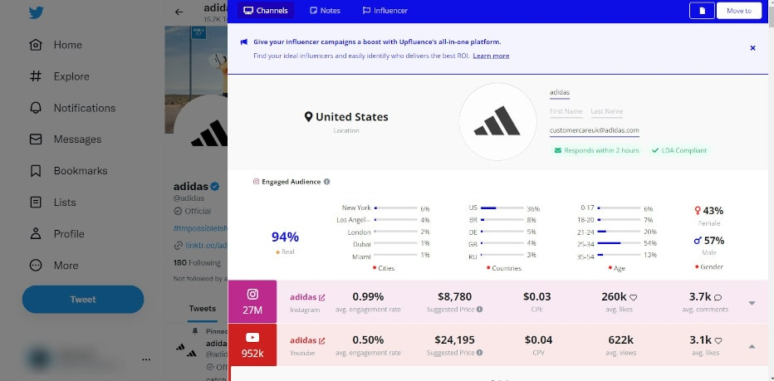Click the Last Name field
Image resolution: width=774 pixels, height=381 pixels.
point(607,112)
